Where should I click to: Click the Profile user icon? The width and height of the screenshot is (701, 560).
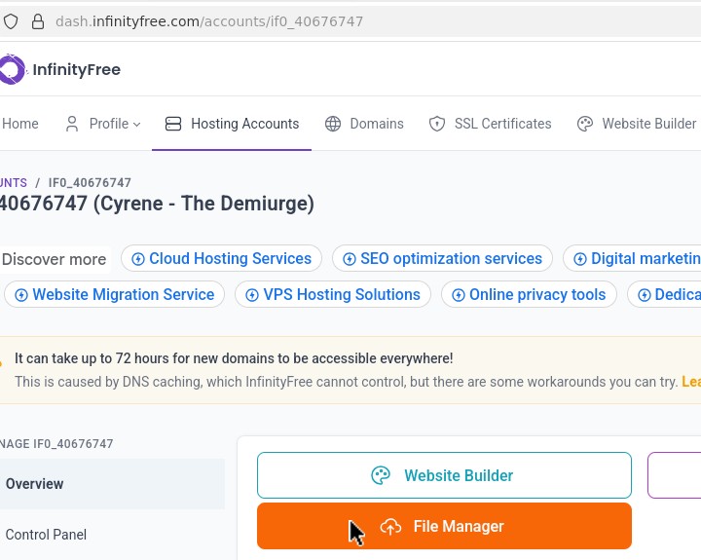72,124
